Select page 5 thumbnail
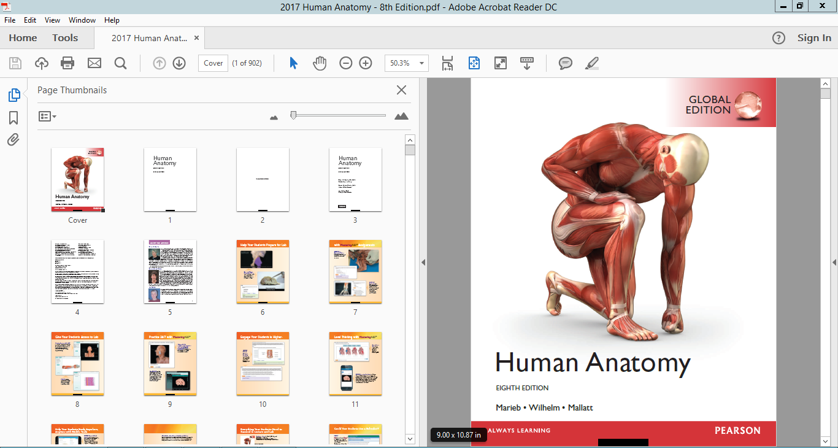Viewport: 838px width, 448px height. (x=170, y=272)
